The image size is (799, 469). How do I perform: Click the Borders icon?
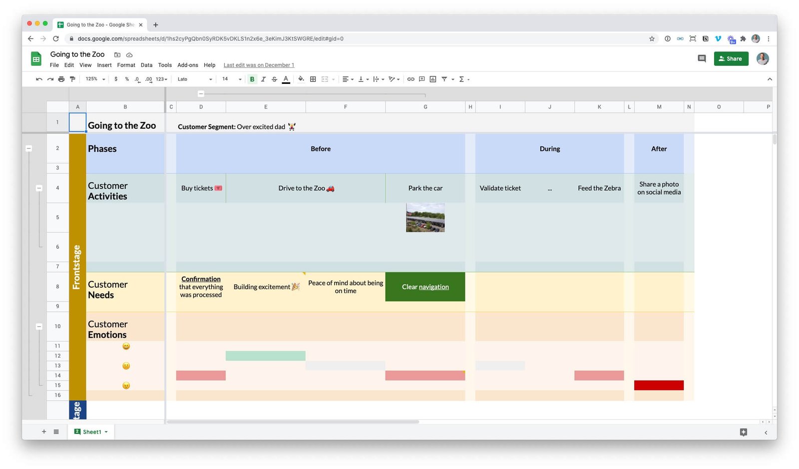313,79
